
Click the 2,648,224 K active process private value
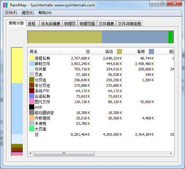point(112,58)
